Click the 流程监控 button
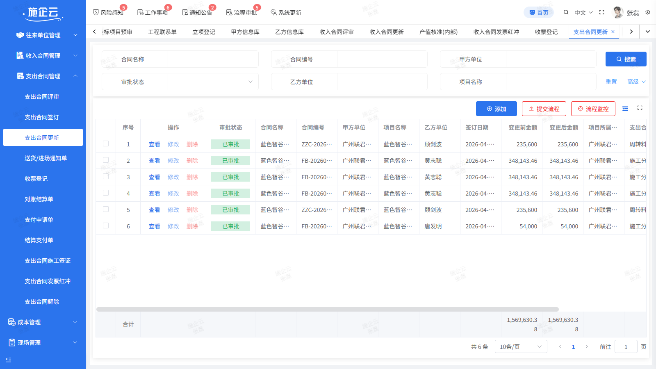This screenshot has height=369, width=656. coord(593,109)
